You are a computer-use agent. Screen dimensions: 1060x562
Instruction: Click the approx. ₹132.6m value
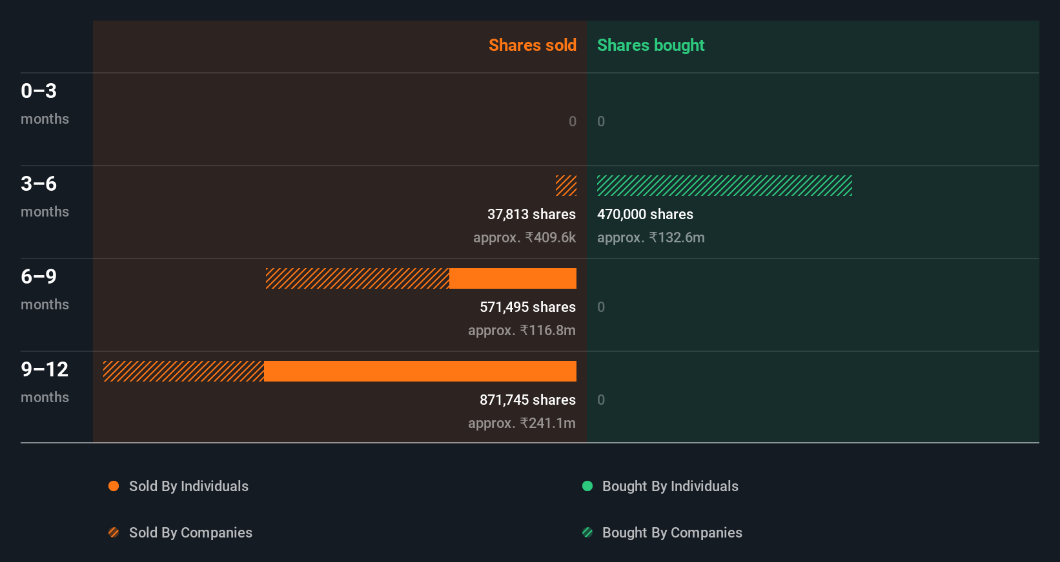click(x=651, y=237)
